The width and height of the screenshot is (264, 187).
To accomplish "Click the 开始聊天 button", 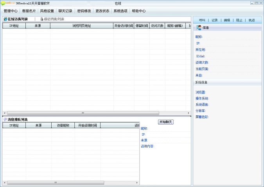I will coord(165,122).
